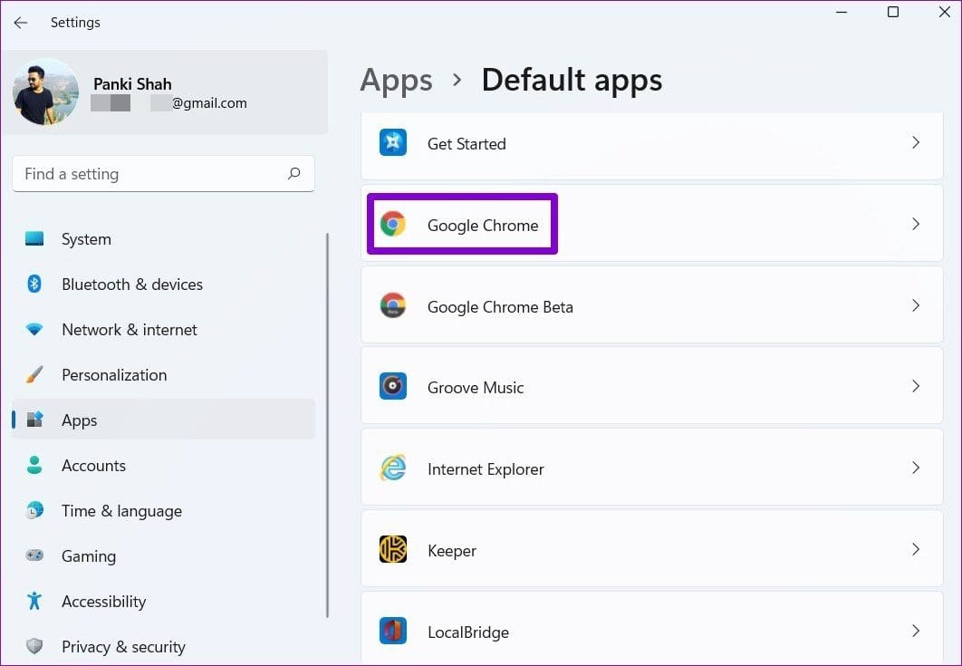
Task: Maximize the Settings window
Action: (893, 12)
